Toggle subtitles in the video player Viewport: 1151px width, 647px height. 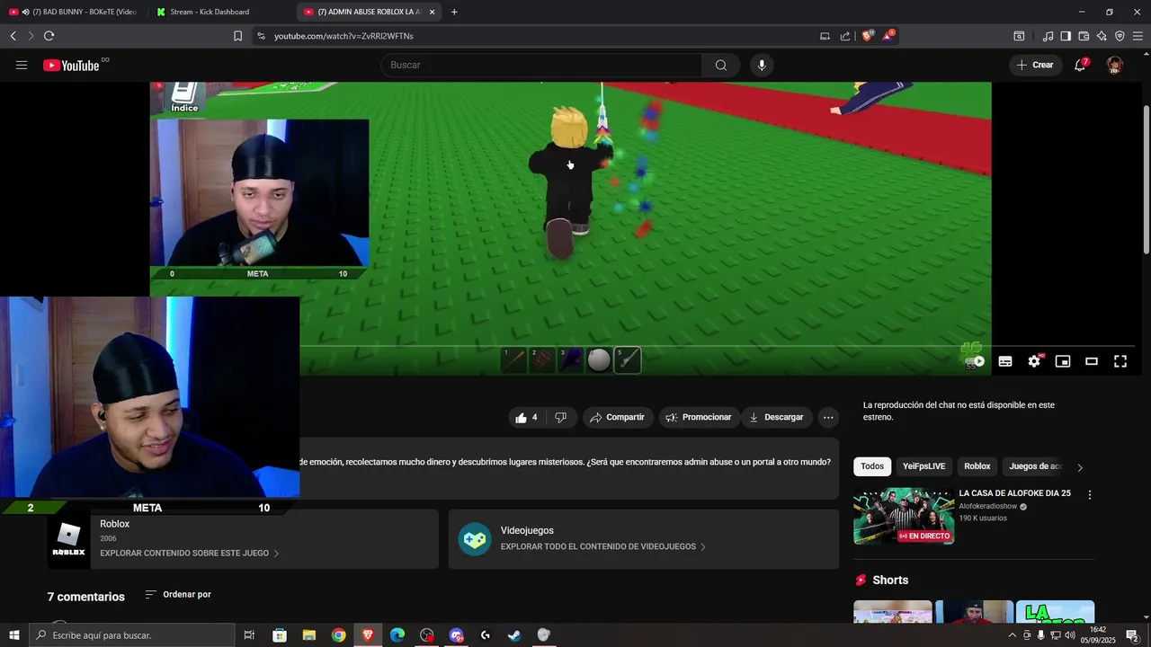1005,361
